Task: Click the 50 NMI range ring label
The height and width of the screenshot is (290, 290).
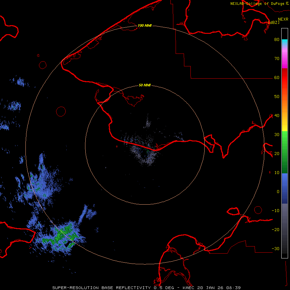Action: tap(145, 85)
